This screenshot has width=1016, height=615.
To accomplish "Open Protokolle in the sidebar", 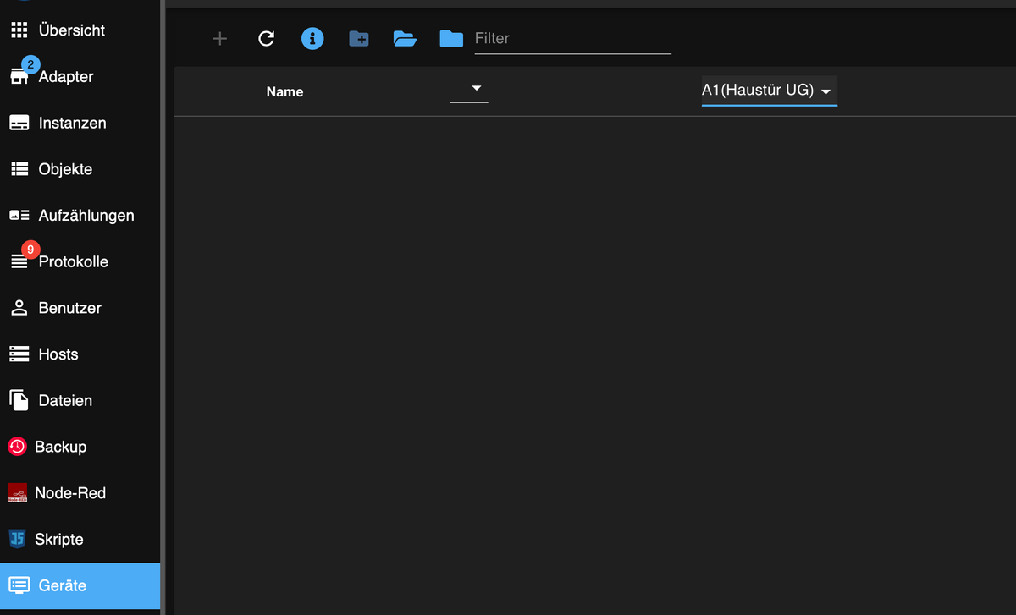I will click(x=80, y=261).
